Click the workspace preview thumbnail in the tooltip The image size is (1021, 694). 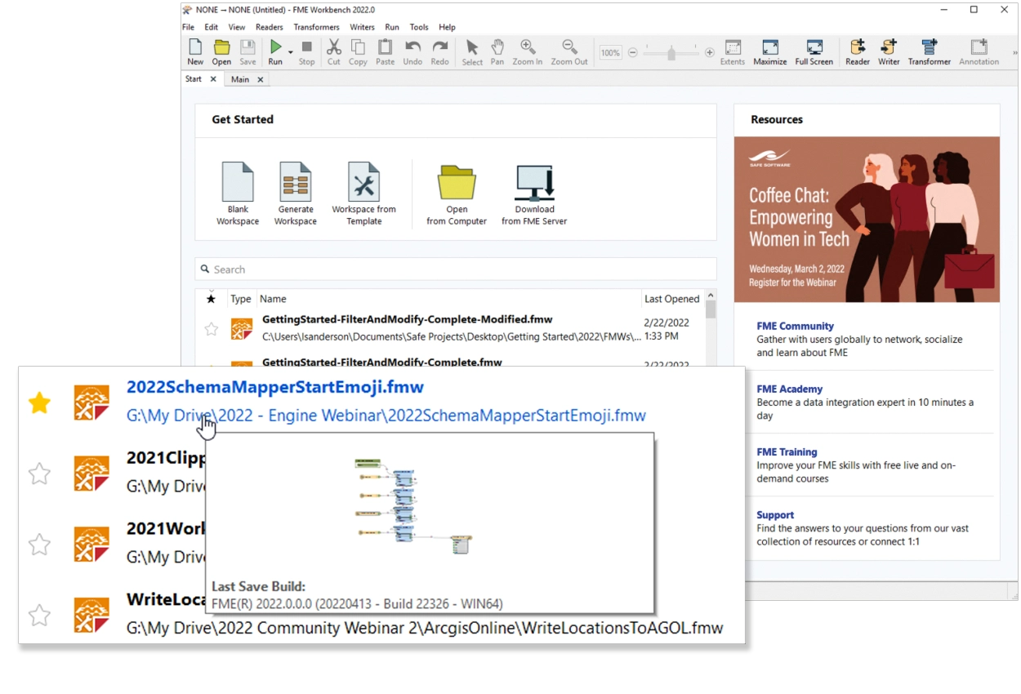(x=414, y=506)
